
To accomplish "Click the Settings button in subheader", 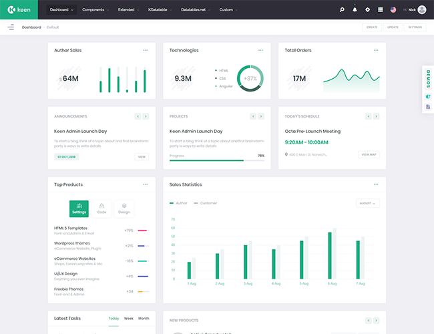I will pyautogui.click(x=415, y=27).
